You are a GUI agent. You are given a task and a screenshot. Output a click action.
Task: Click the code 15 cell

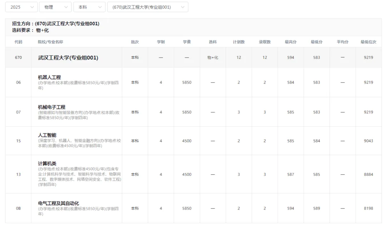point(19,141)
